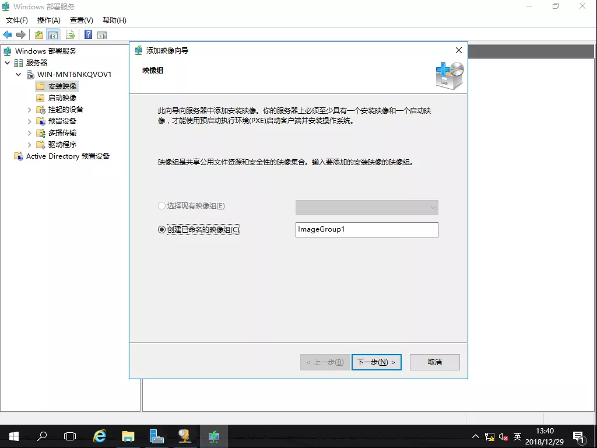This screenshot has height=448, width=597.
Task: Open Server Manager from the taskbar
Action: click(156, 436)
